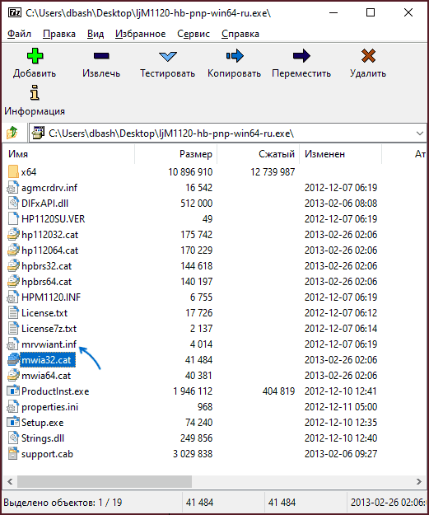Click the red X Удалить icon
The height and width of the screenshot is (515, 429).
[368, 56]
